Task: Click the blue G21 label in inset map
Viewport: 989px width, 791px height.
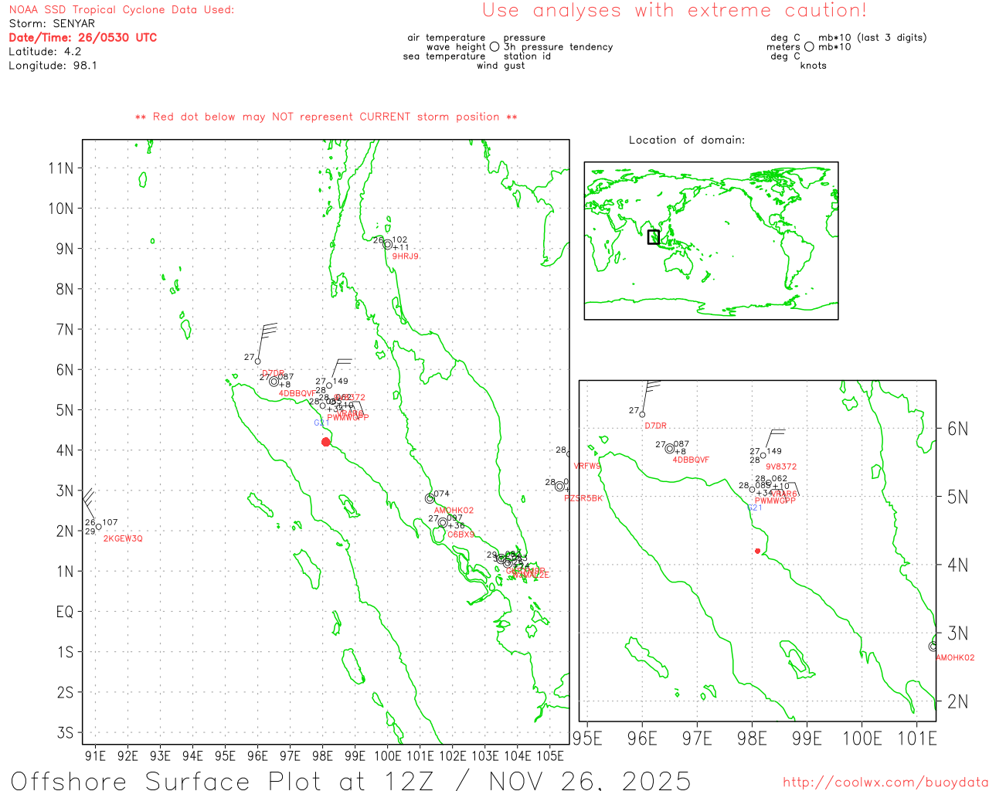Action: tap(755, 508)
